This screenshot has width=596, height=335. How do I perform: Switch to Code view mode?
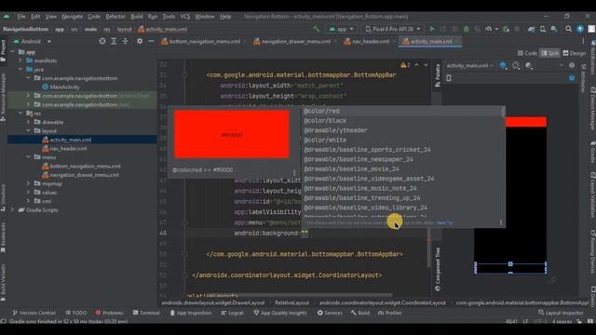click(527, 53)
